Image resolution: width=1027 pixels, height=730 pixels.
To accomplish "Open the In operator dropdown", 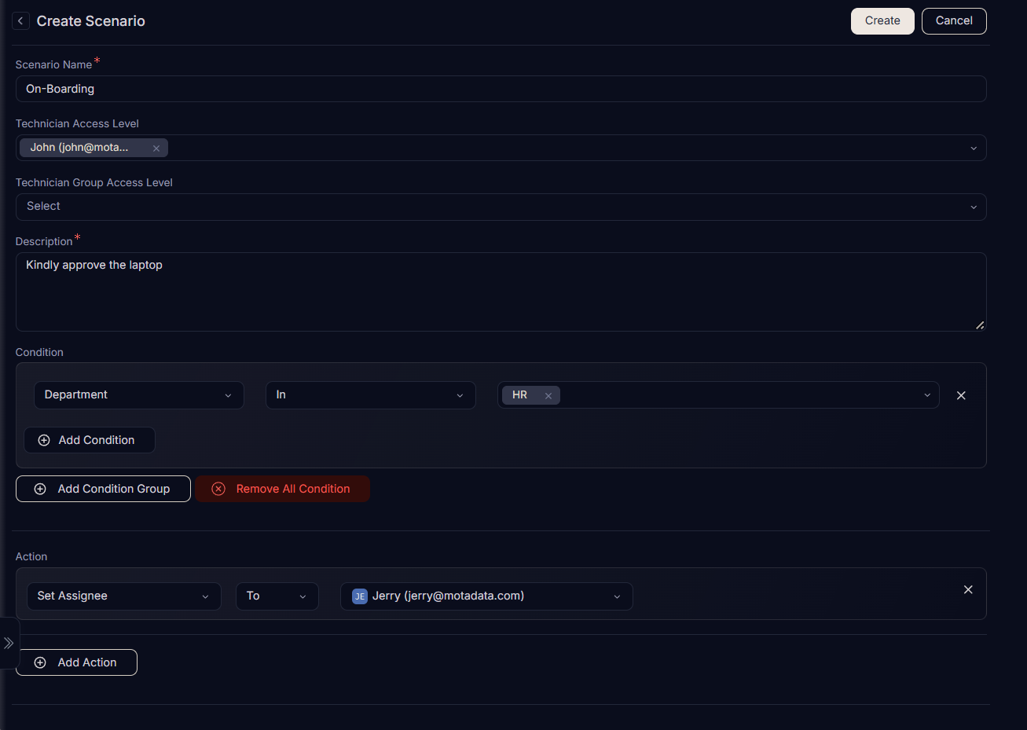I will pyautogui.click(x=371, y=395).
